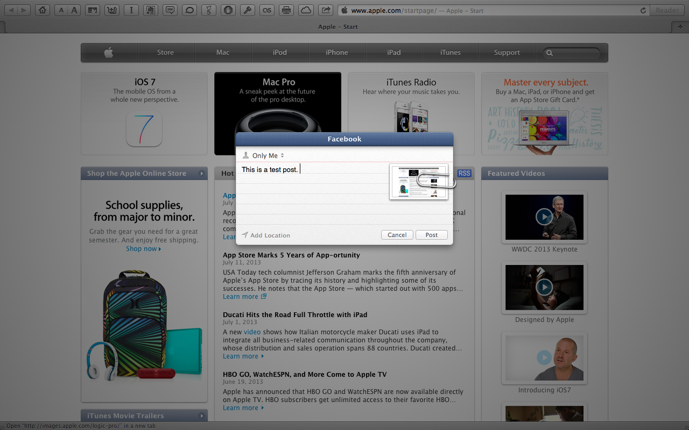Screen dimensions: 689x430
Task: Open the iPad navigation tab
Action: [x=394, y=53]
